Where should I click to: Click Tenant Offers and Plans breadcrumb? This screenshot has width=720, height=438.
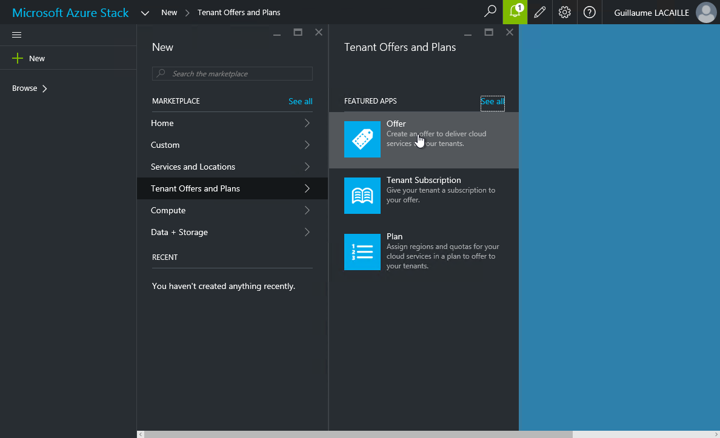tap(239, 12)
